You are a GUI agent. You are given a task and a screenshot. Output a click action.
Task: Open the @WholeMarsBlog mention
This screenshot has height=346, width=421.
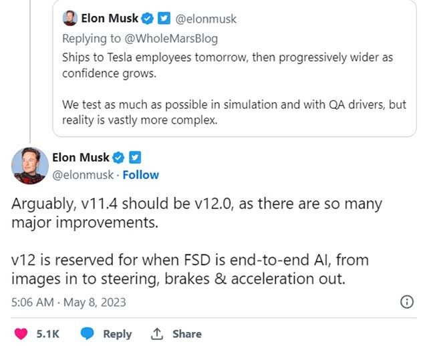(171, 39)
